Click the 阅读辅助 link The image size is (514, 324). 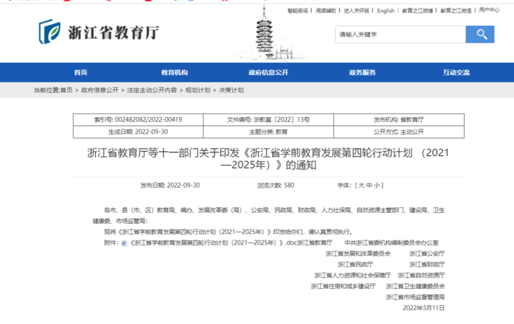pos(326,10)
